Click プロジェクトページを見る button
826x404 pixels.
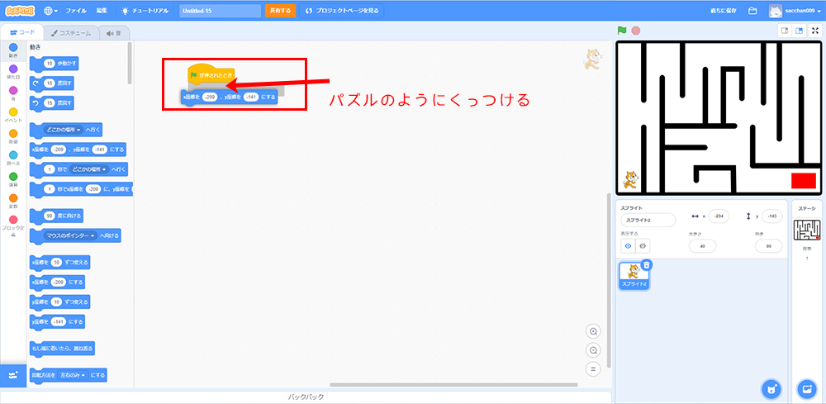pyautogui.click(x=342, y=11)
